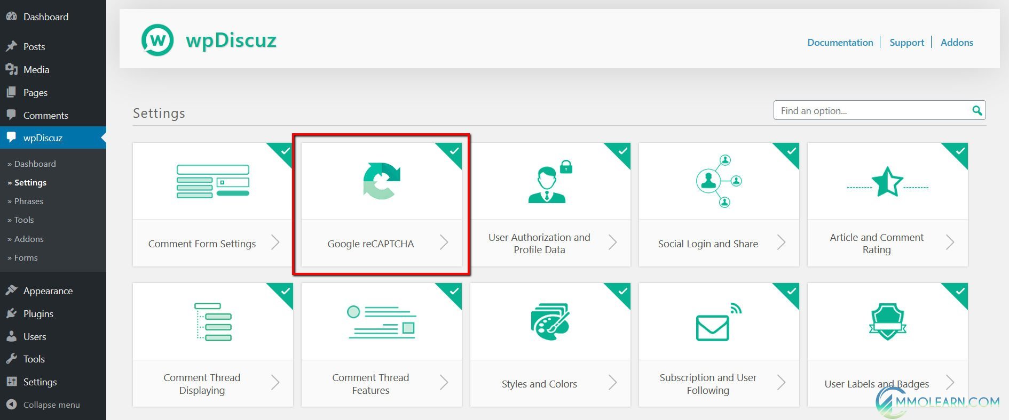Click the Tools wrench icon in sidebar
Screen dimensions: 1009x420
[11, 359]
